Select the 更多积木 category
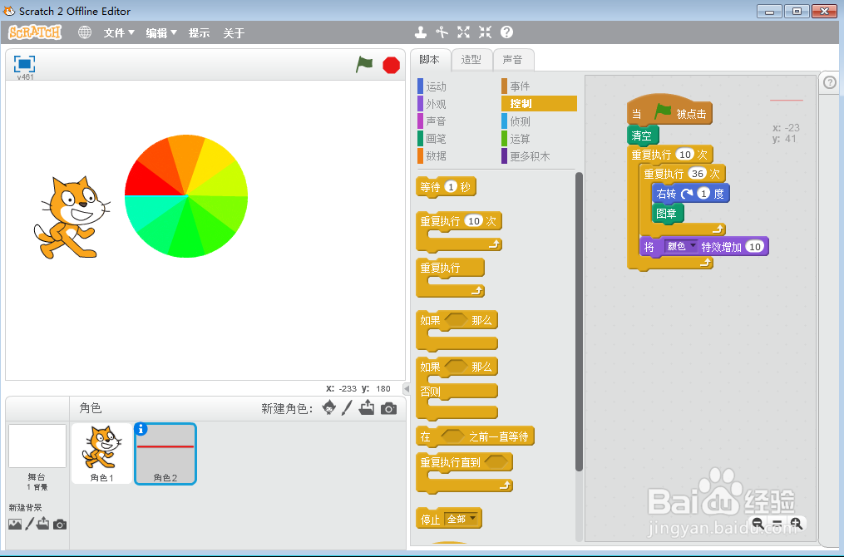The width and height of the screenshot is (844, 557). pos(531,156)
